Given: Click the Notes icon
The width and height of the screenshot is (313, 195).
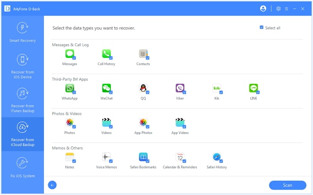Looking at the screenshot, I should pyautogui.click(x=70, y=157).
